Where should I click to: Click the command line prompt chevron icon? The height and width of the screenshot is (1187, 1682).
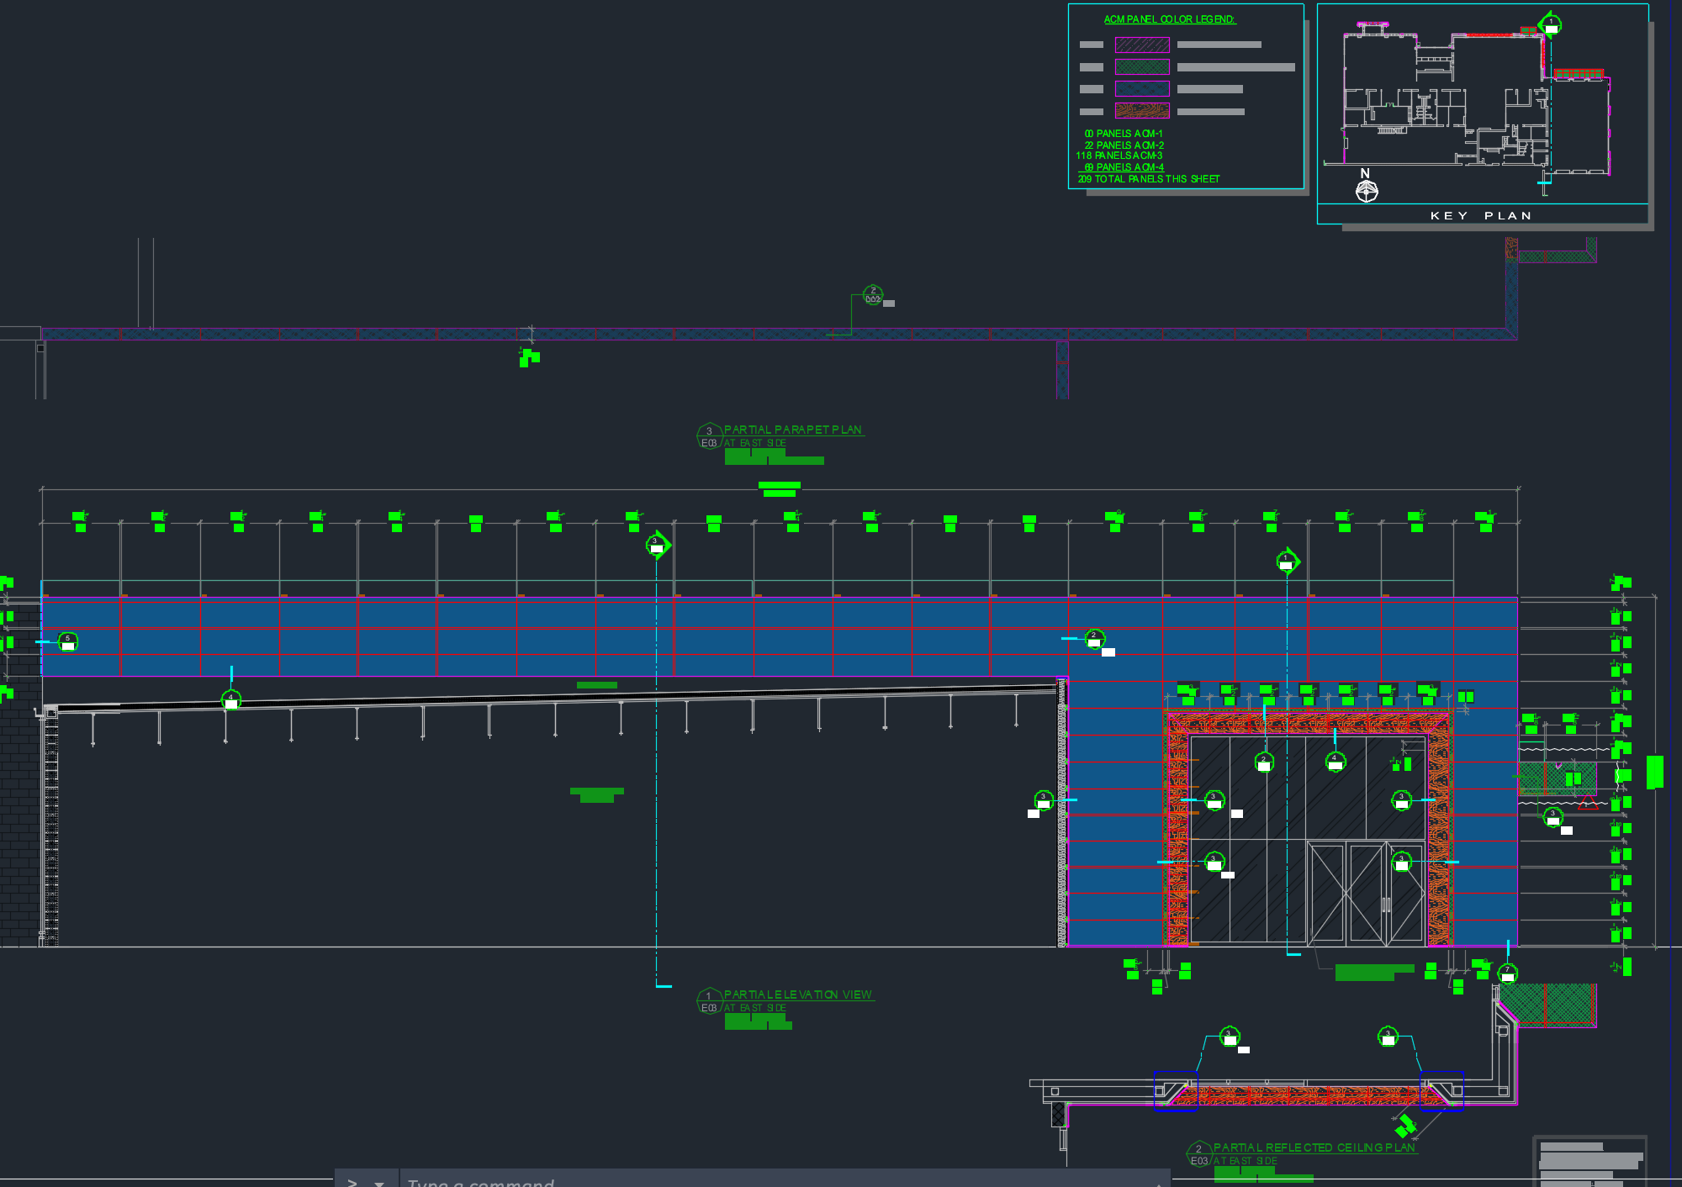[352, 1182]
